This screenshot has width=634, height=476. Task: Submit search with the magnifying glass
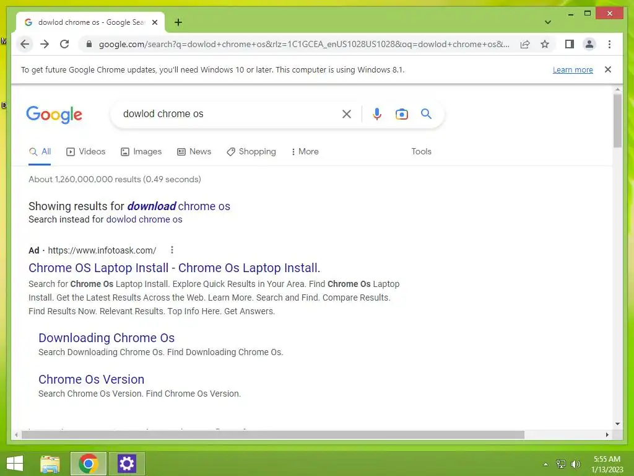pos(426,114)
